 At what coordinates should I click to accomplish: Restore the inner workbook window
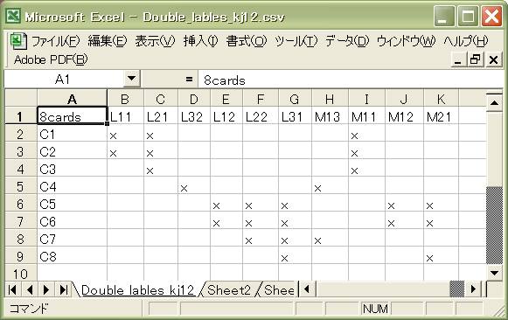coord(476,59)
